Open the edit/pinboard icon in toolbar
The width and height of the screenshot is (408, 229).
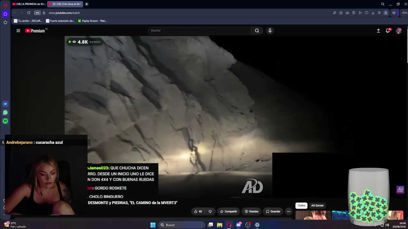point(341,13)
